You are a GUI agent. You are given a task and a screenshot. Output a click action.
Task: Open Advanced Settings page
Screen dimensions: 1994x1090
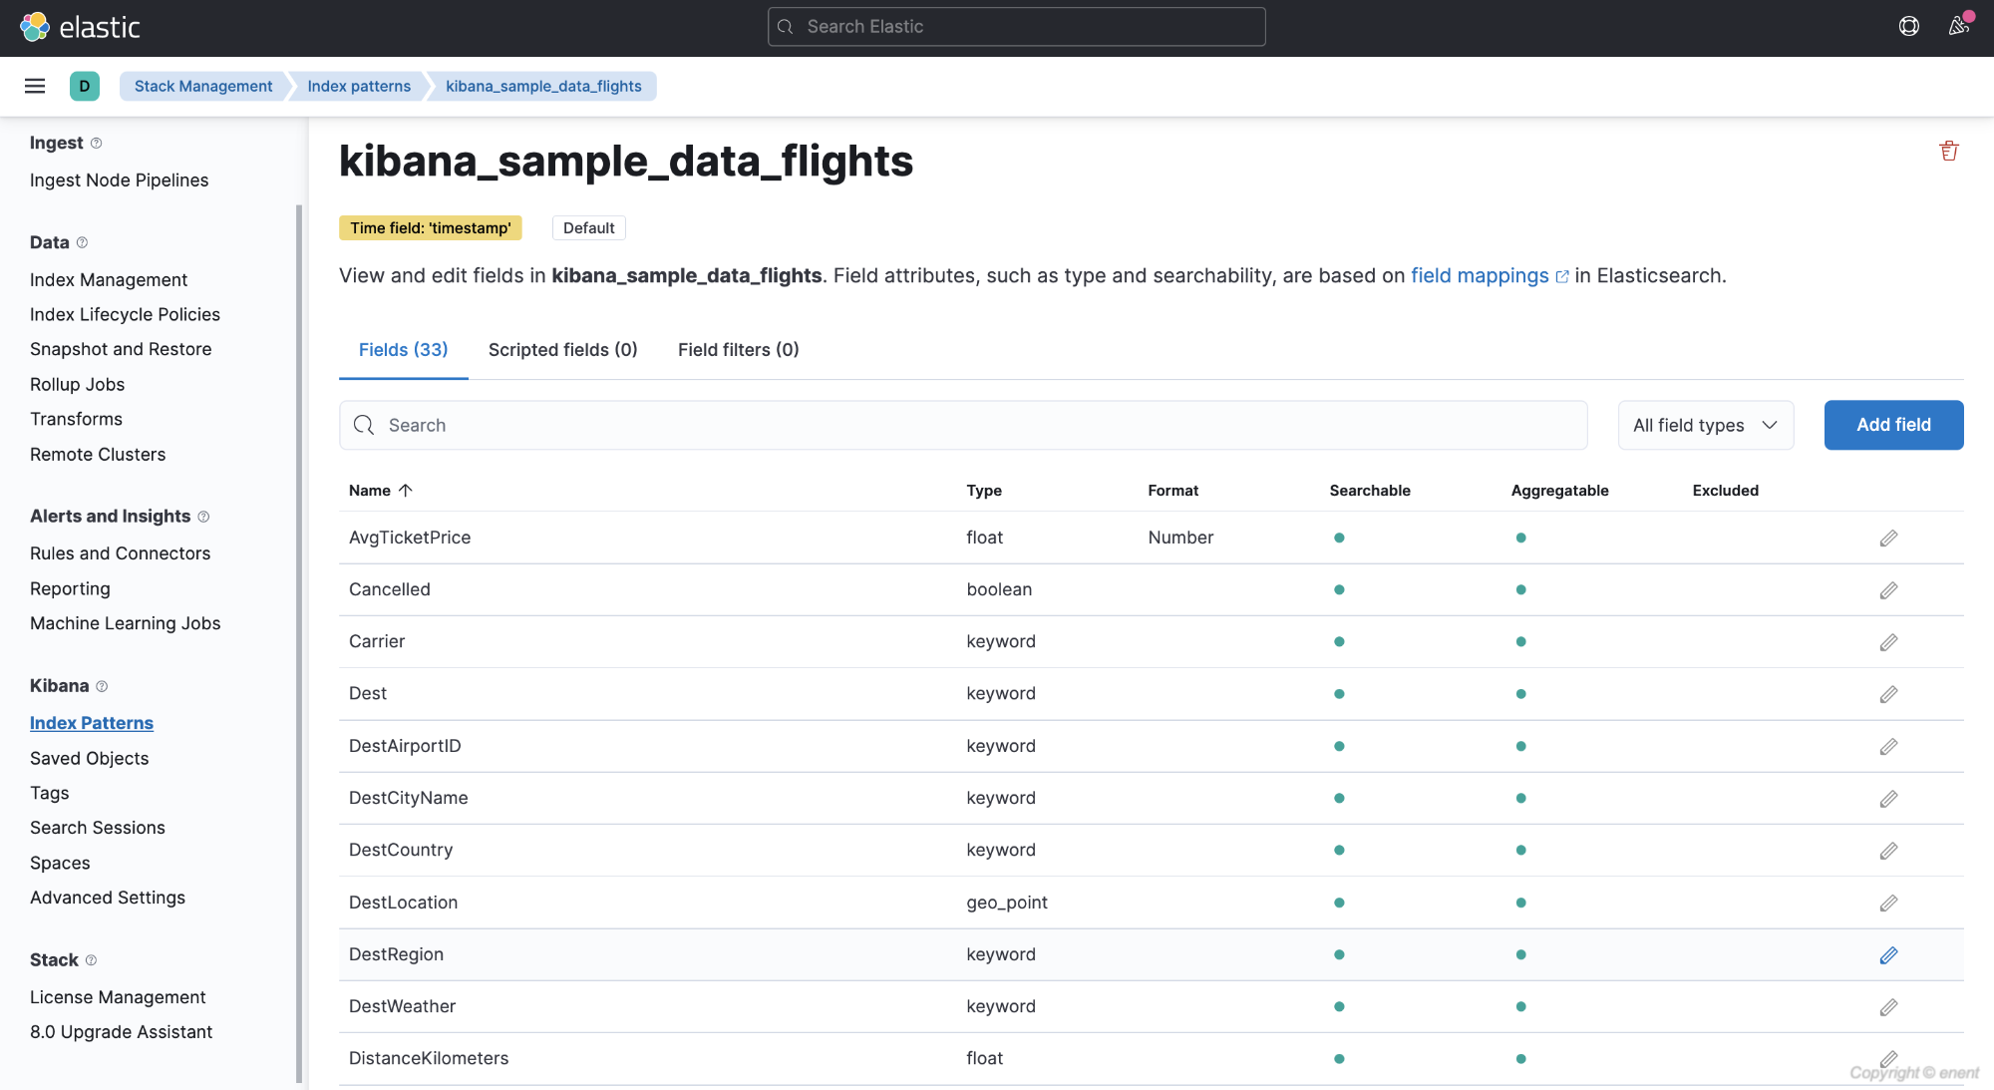point(108,898)
